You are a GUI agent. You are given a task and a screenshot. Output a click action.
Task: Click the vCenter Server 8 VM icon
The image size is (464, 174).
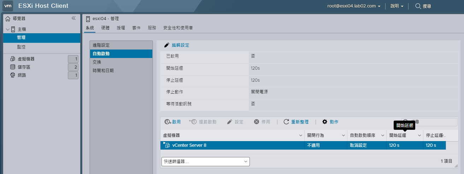pyautogui.click(x=168, y=145)
